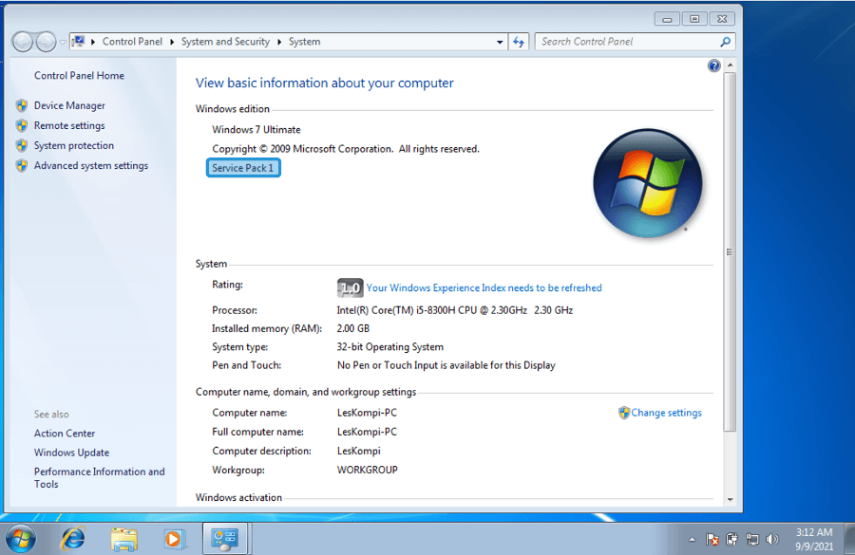The width and height of the screenshot is (855, 555).
Task: Click the scrollbar down arrow
Action: coord(731,500)
